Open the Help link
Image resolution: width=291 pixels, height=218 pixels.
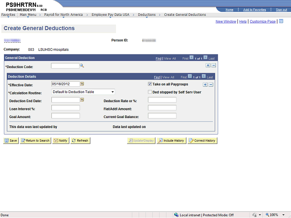pyautogui.click(x=243, y=21)
